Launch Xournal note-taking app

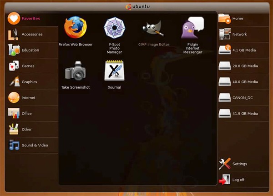[x=114, y=71]
